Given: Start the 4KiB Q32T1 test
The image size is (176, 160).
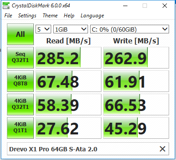Looking at the screenshot, I should click(20, 104).
